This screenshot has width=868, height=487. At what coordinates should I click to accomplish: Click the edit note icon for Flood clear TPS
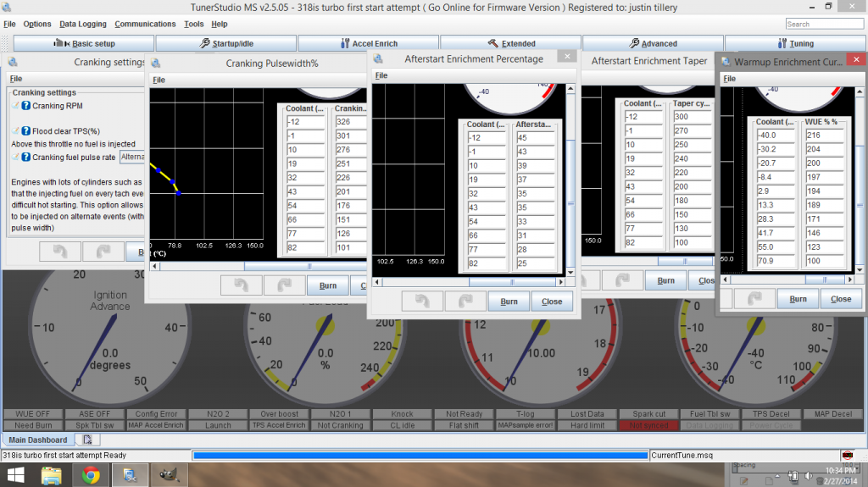pos(15,130)
